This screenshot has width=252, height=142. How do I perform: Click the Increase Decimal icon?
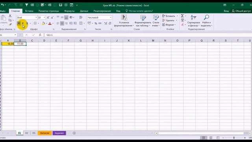[x=106, y=23]
